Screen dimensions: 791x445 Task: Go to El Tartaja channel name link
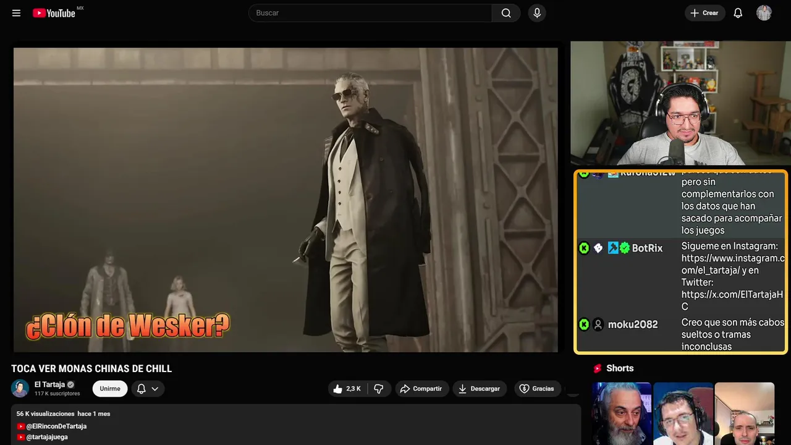(49, 384)
